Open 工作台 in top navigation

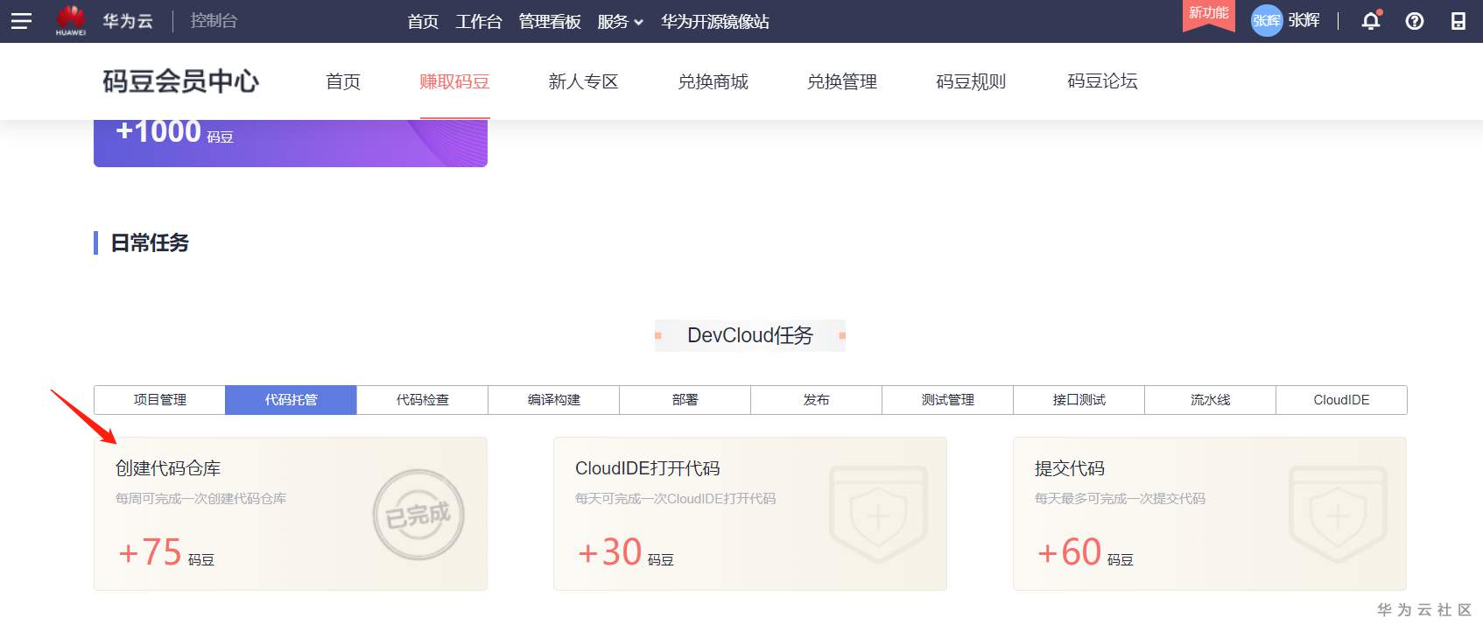click(479, 21)
